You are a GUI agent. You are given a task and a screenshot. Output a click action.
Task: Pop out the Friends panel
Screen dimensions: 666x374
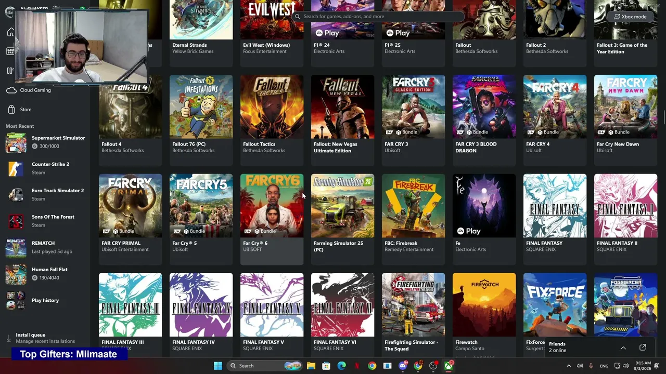643,348
